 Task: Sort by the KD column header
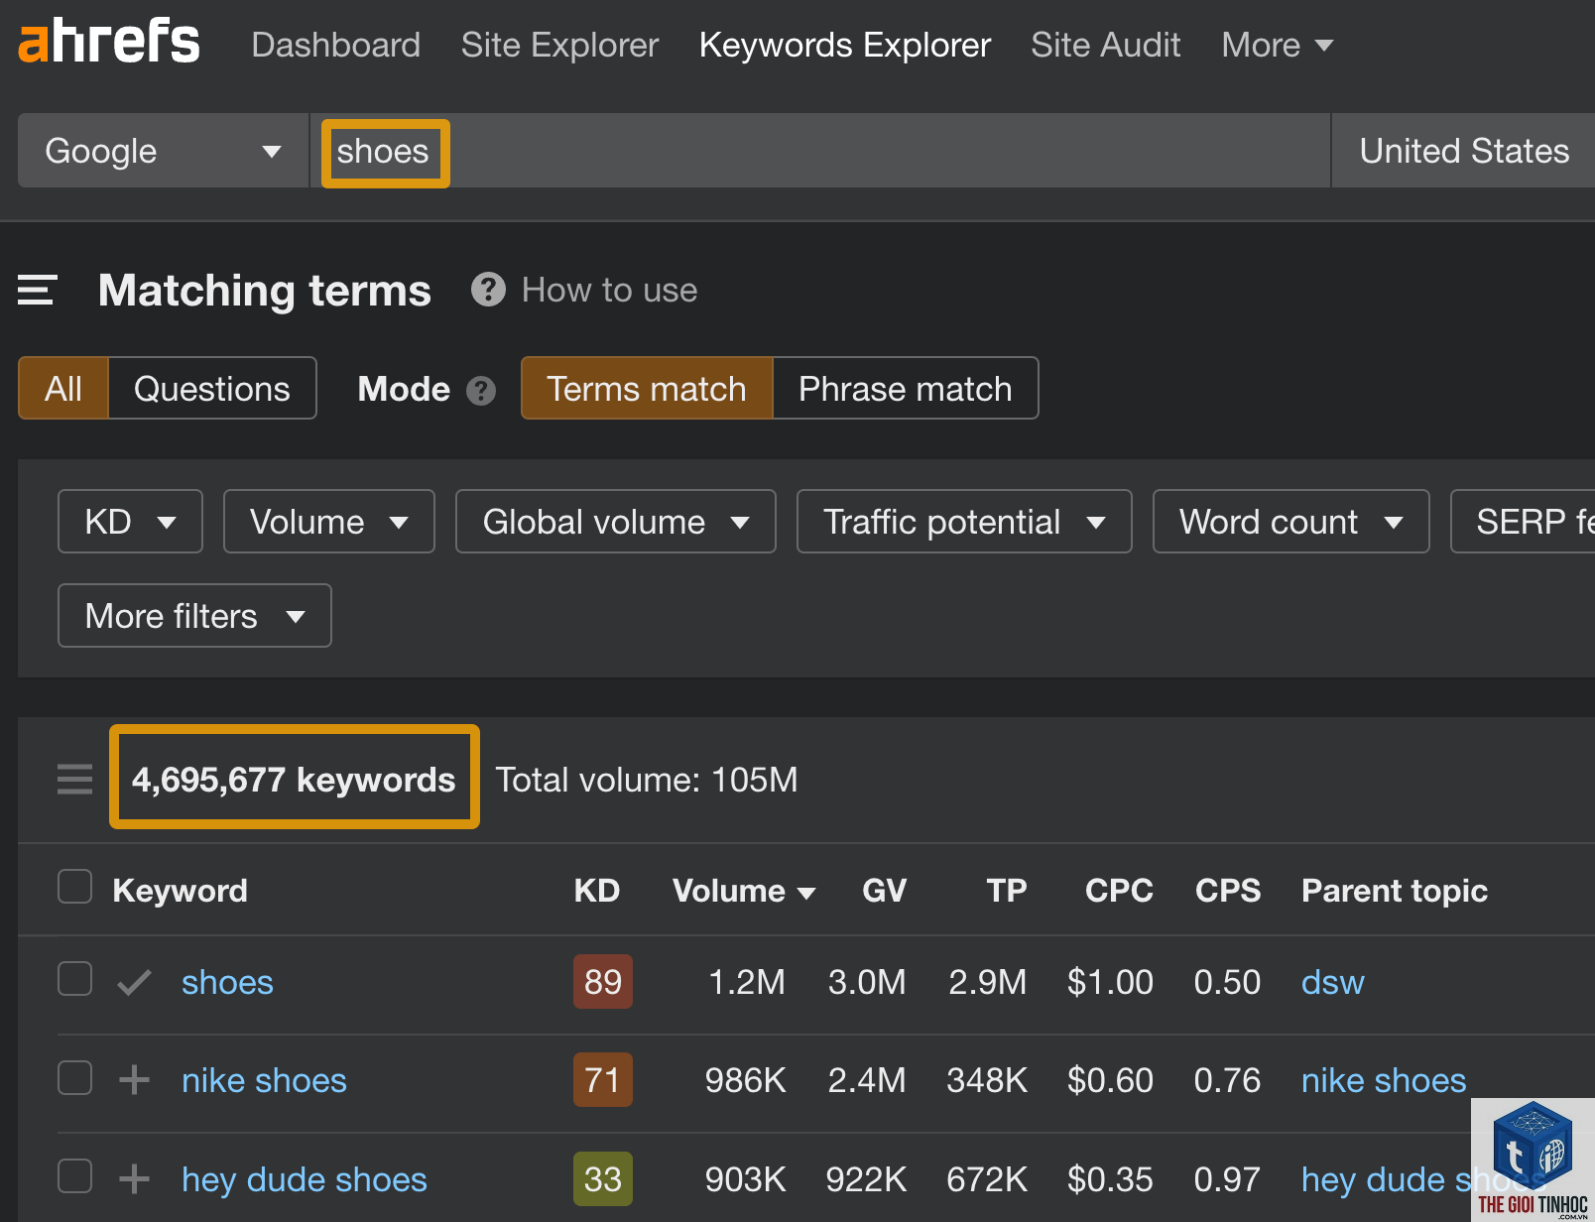597,891
